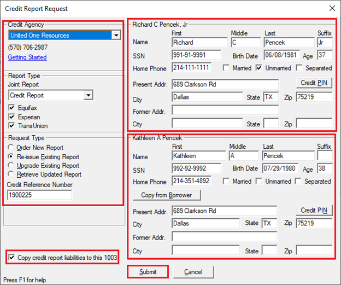Toggle Copy credit report liabilities checkbox
This screenshot has width=341, height=285.
coord(11,258)
